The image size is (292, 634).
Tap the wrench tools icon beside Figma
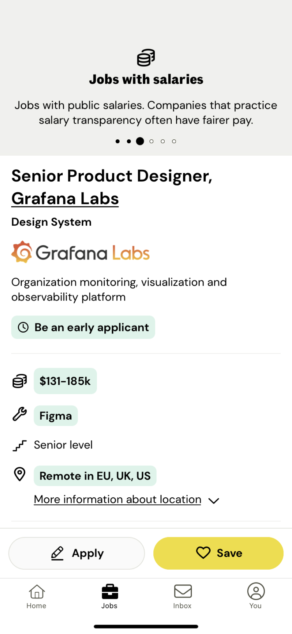[x=19, y=414]
